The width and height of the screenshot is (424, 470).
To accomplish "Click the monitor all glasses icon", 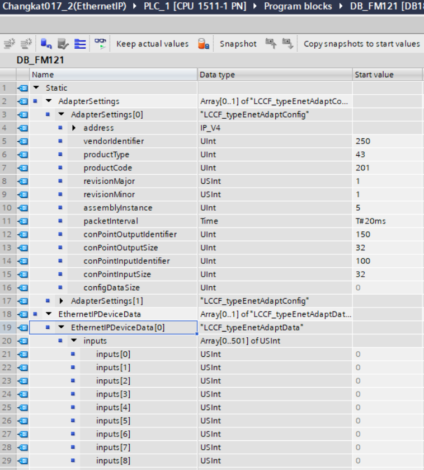I will click(x=100, y=44).
